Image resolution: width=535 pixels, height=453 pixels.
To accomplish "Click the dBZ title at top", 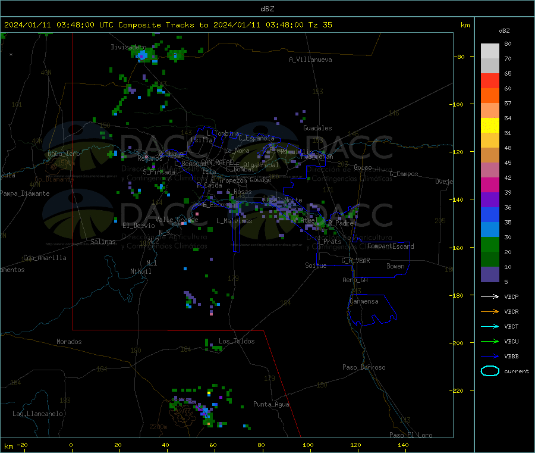I will (x=267, y=9).
